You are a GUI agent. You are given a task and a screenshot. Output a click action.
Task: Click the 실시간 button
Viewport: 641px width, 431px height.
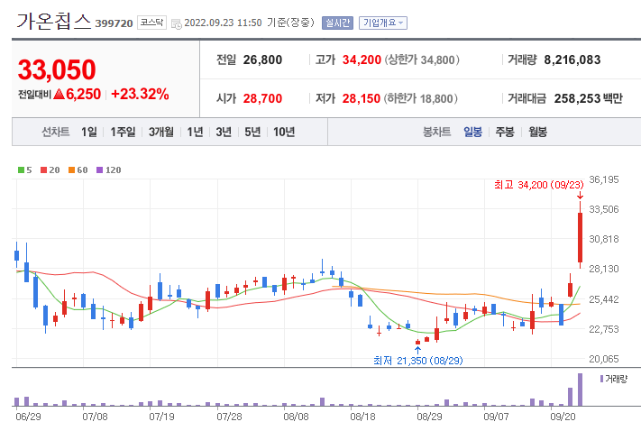(x=337, y=23)
